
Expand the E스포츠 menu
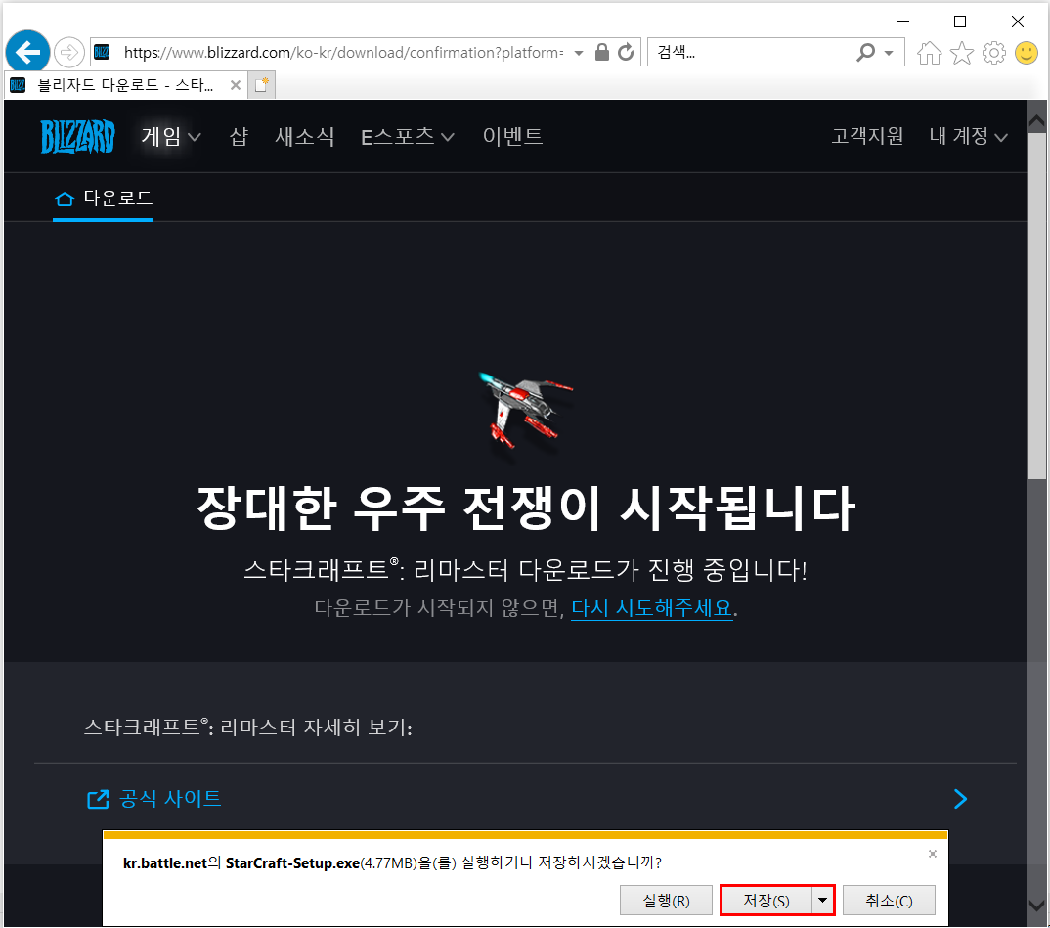(x=407, y=137)
